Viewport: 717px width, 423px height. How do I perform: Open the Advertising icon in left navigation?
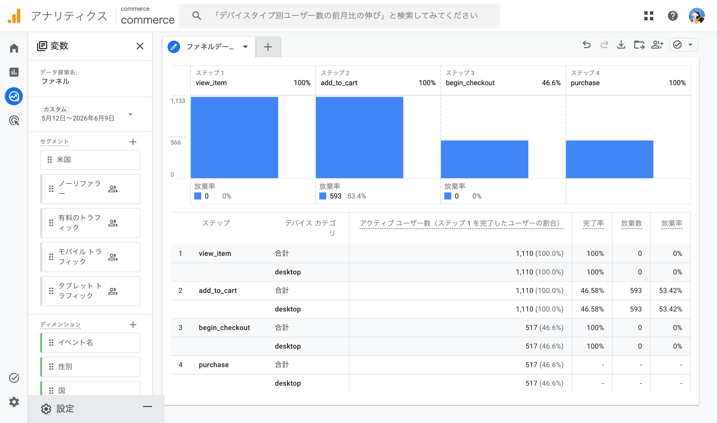click(14, 120)
